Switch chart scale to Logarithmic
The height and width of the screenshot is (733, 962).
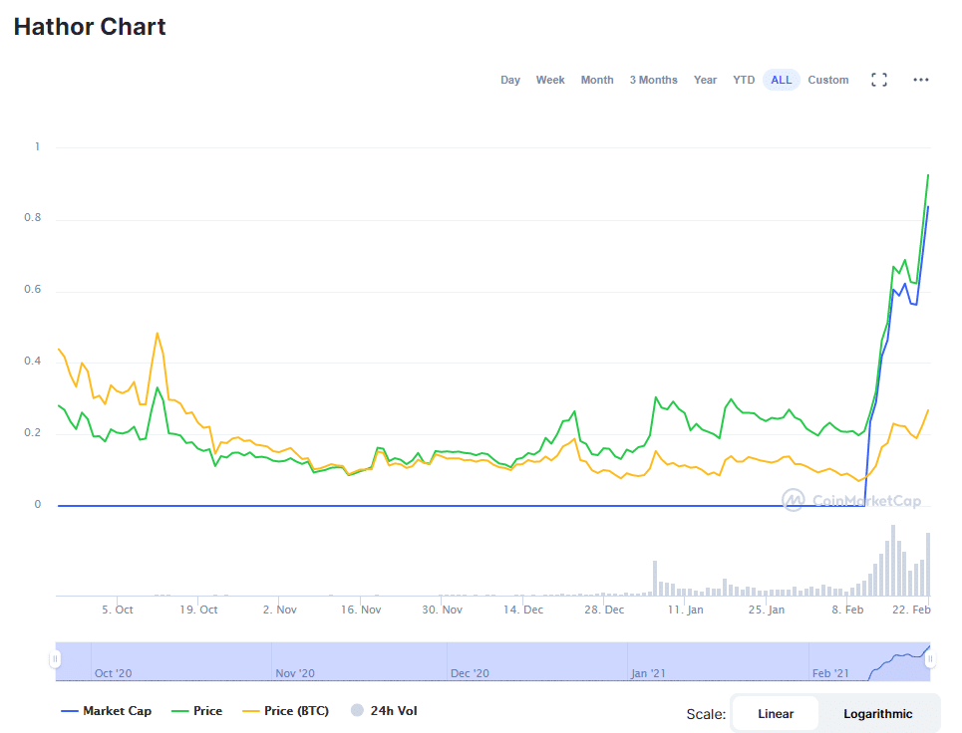(877, 713)
